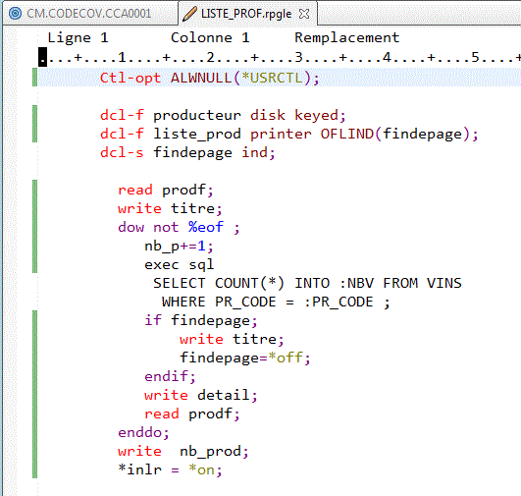
Task: Click the black cursor block on the ruler
Action: 42,57
